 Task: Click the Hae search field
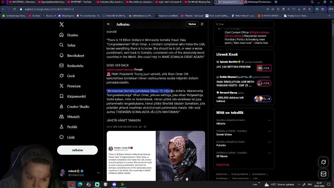tap(244, 24)
